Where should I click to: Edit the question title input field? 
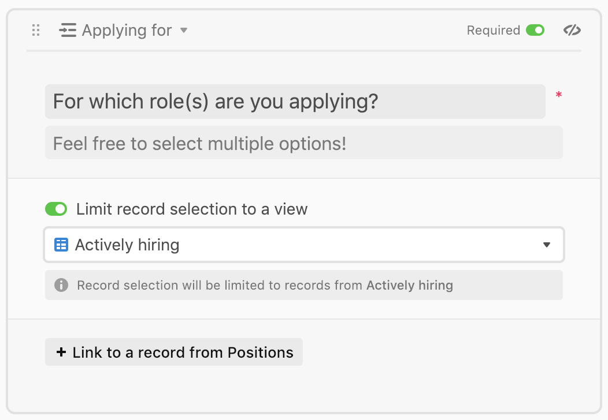pyautogui.click(x=295, y=102)
